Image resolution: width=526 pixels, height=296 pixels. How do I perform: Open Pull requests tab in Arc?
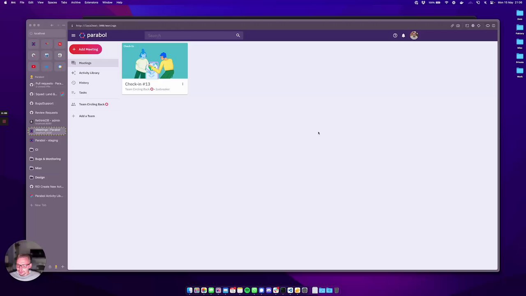(47, 85)
